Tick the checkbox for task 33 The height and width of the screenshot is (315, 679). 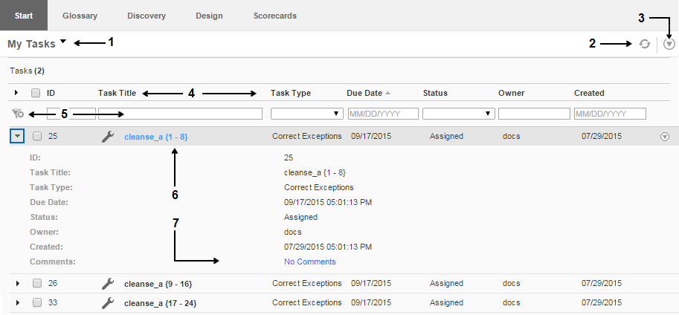coord(37,302)
